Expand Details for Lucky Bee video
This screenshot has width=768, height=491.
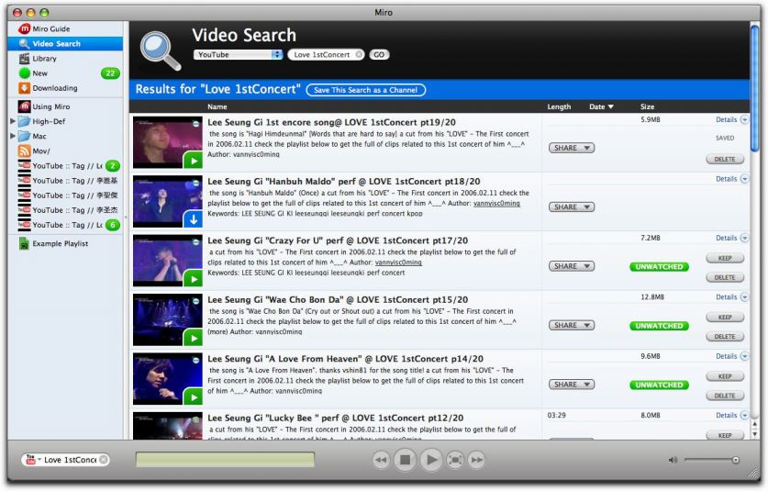(731, 415)
